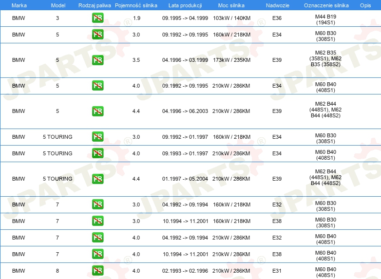Click the BMW cell in the model 8 row
Image resolution: width=381 pixels, height=279 pixels.
coord(19,271)
